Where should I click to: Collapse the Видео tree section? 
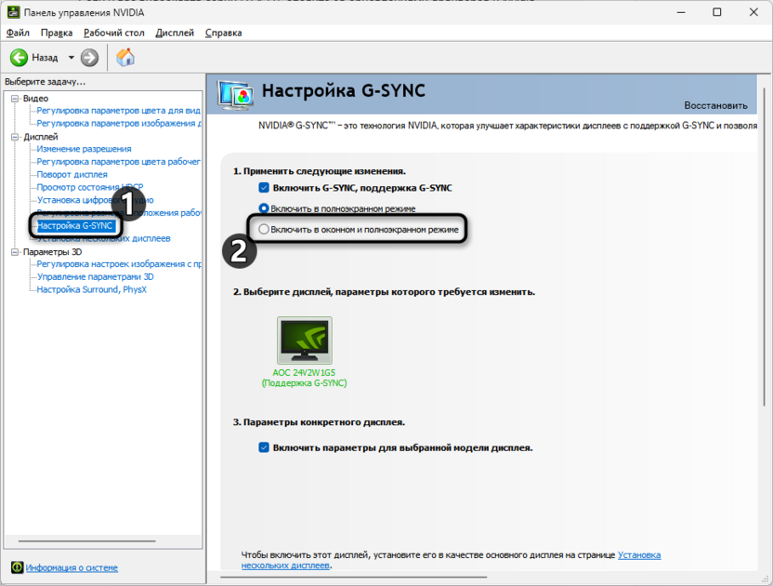pos(13,98)
